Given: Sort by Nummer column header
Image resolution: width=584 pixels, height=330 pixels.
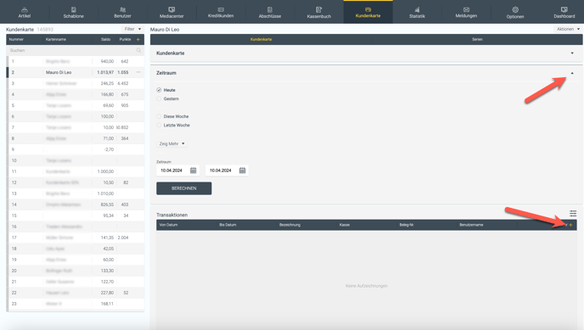Looking at the screenshot, I should pos(16,39).
